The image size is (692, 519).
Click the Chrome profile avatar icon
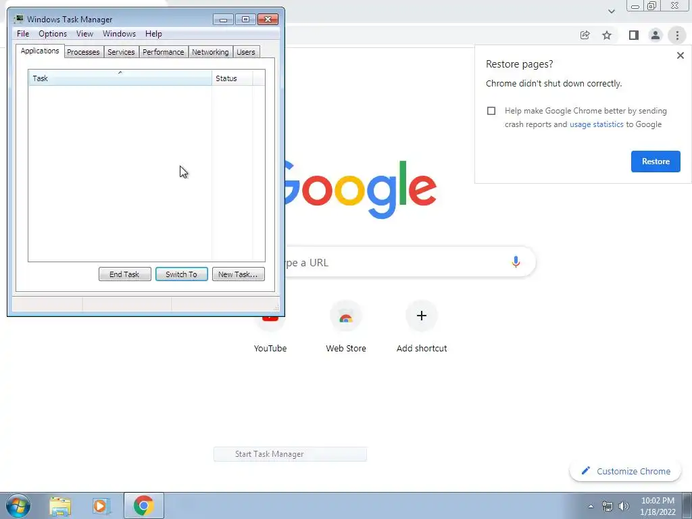656,35
